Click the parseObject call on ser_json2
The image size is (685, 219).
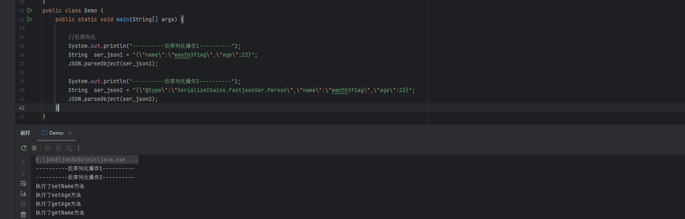[x=102, y=99]
